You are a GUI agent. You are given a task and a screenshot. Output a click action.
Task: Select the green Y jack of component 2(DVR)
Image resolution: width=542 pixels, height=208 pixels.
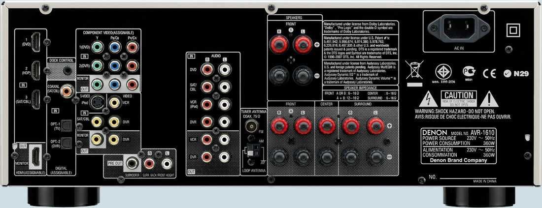click(98, 65)
